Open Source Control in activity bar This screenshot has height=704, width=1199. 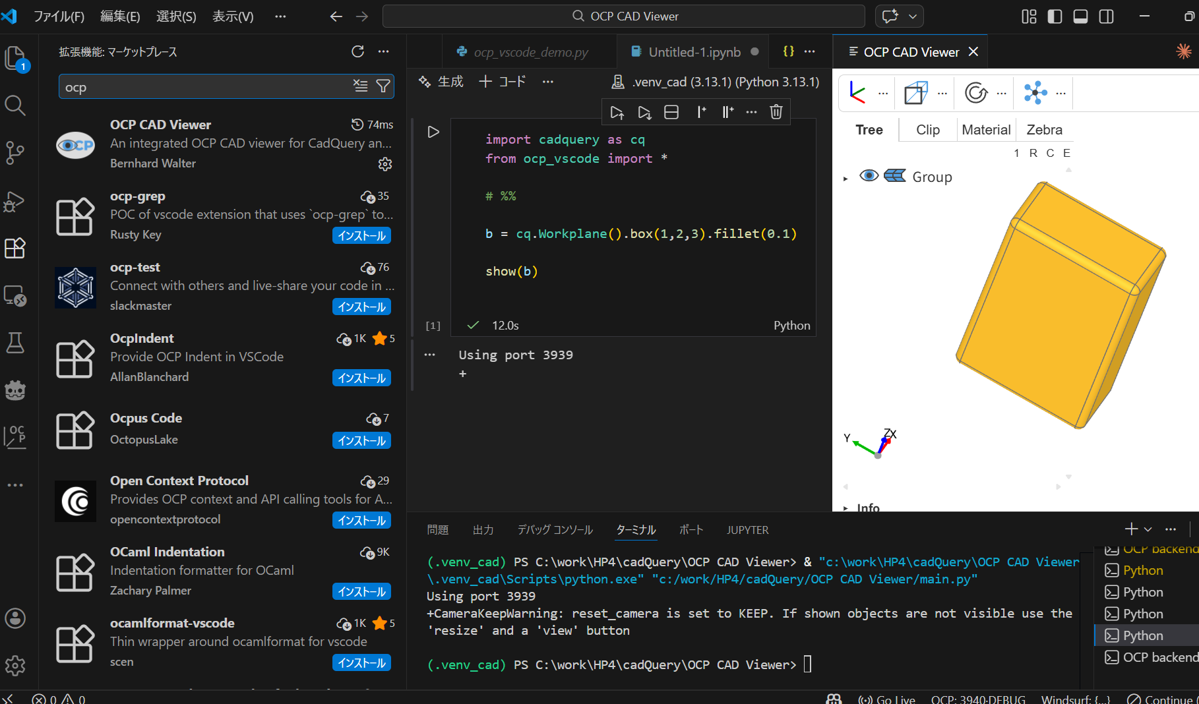(15, 153)
